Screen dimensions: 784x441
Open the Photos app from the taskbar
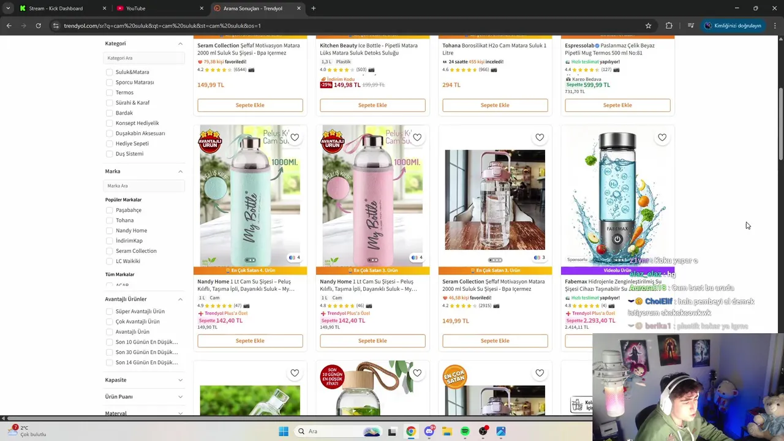501,431
